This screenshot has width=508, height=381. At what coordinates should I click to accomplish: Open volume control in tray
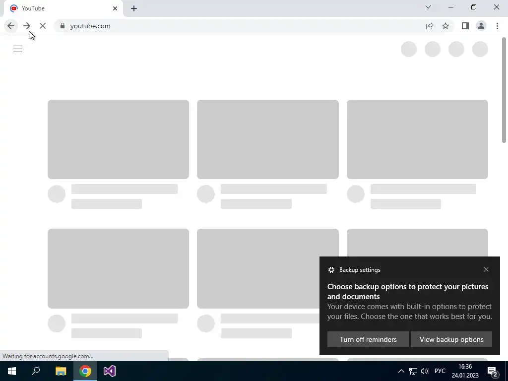click(425, 371)
